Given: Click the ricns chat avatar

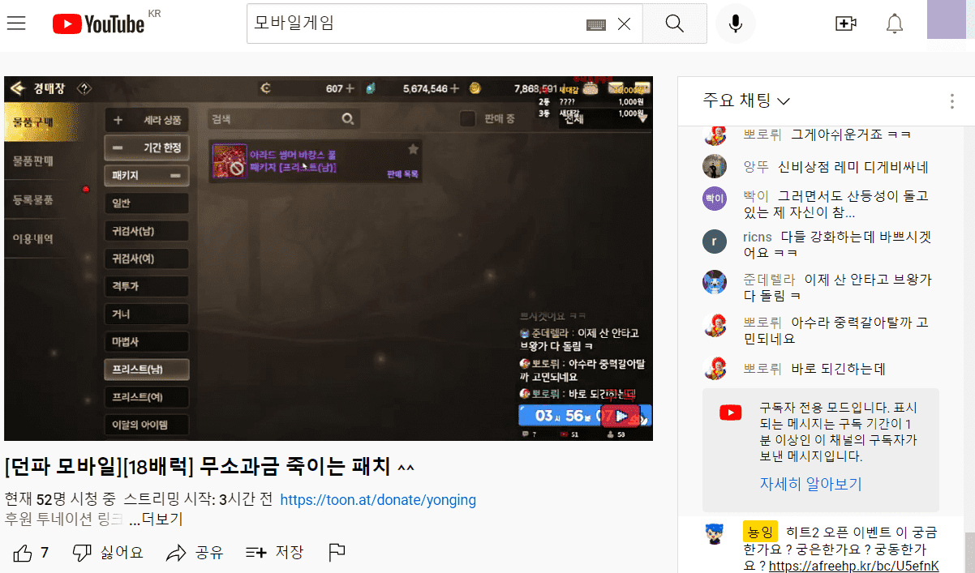Looking at the screenshot, I should pyautogui.click(x=714, y=242).
